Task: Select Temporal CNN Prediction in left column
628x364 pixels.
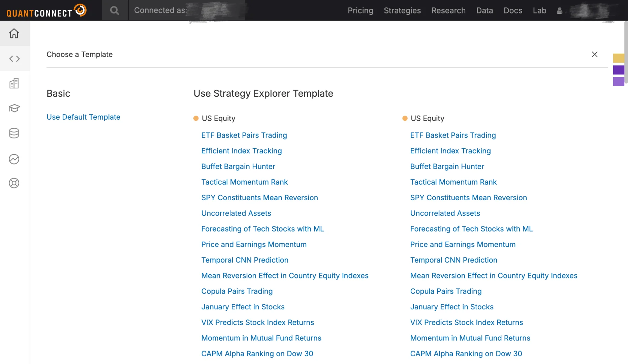Action: click(x=245, y=260)
